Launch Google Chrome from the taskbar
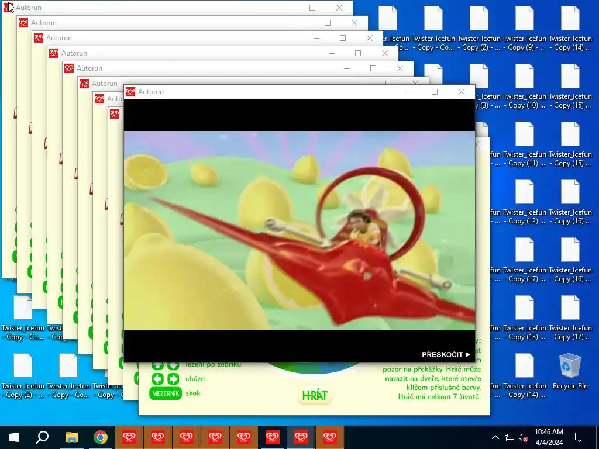This screenshot has width=599, height=449. point(101,437)
